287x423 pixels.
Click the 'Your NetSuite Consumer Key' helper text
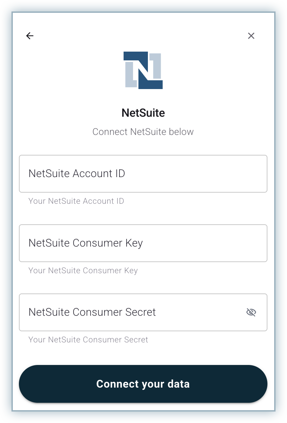[x=83, y=271]
